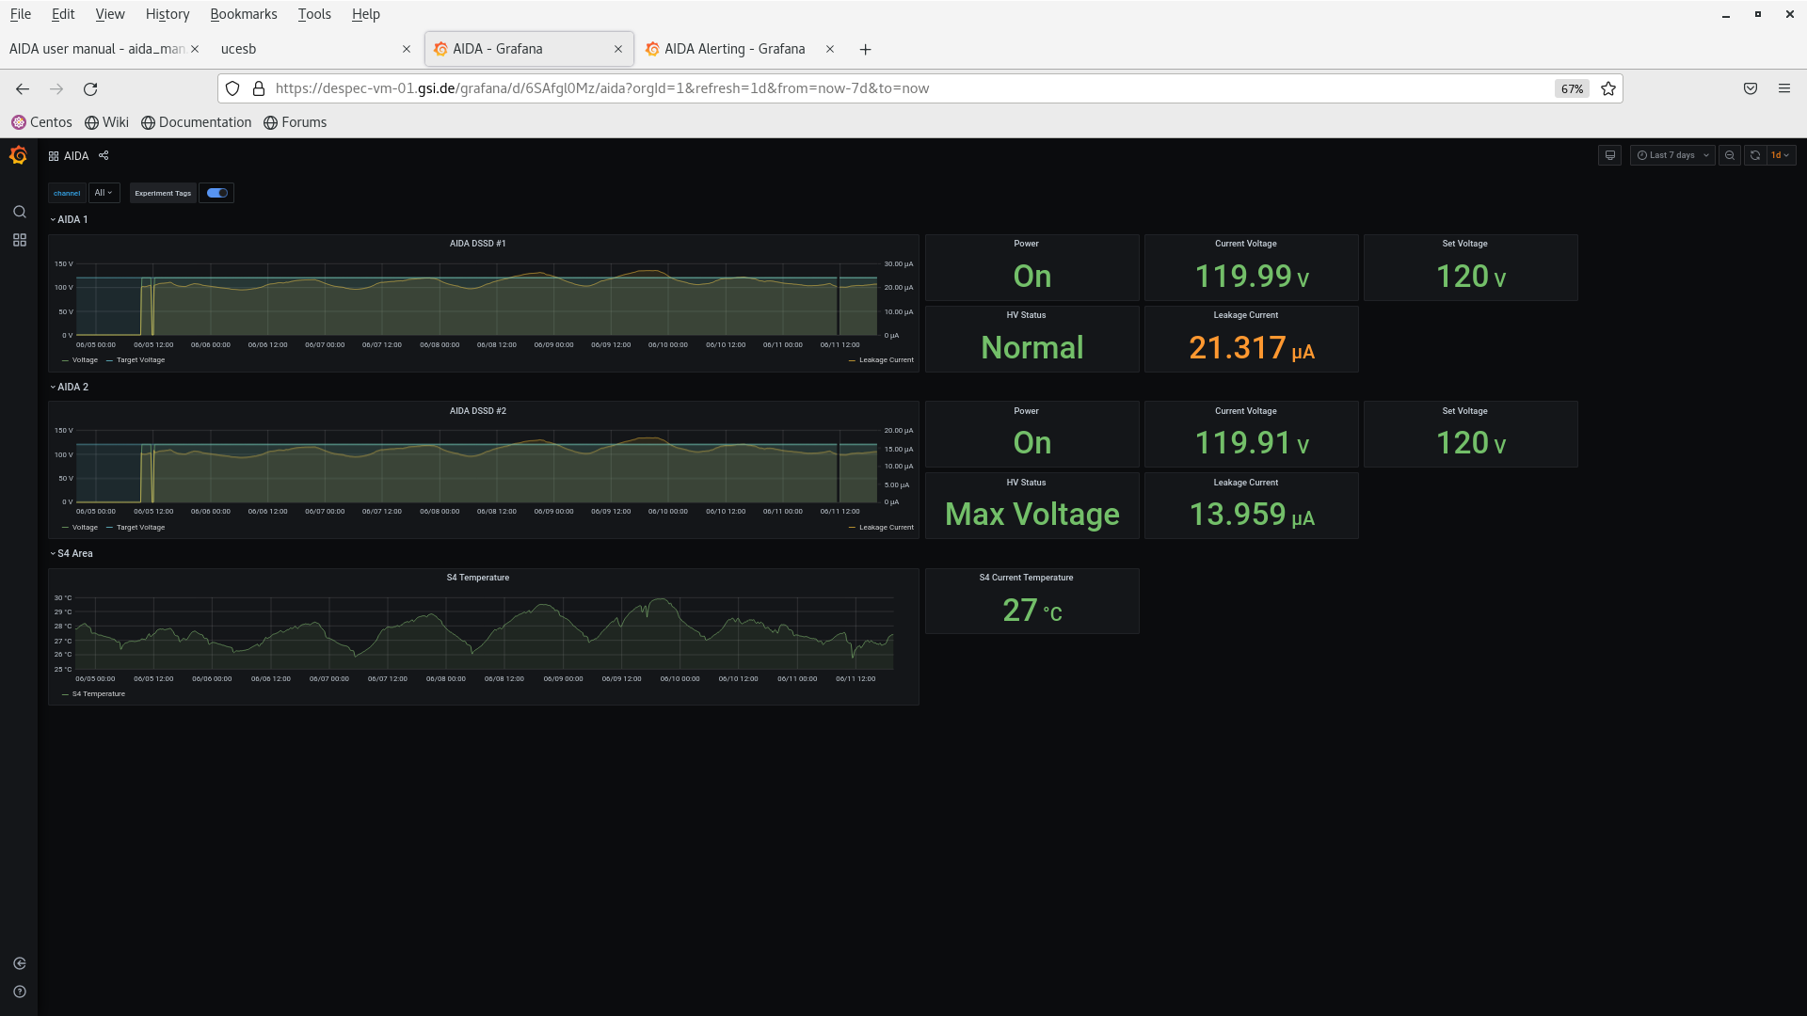The height and width of the screenshot is (1016, 1807).
Task: Click the Grafana logo home icon
Action: [x=18, y=155]
